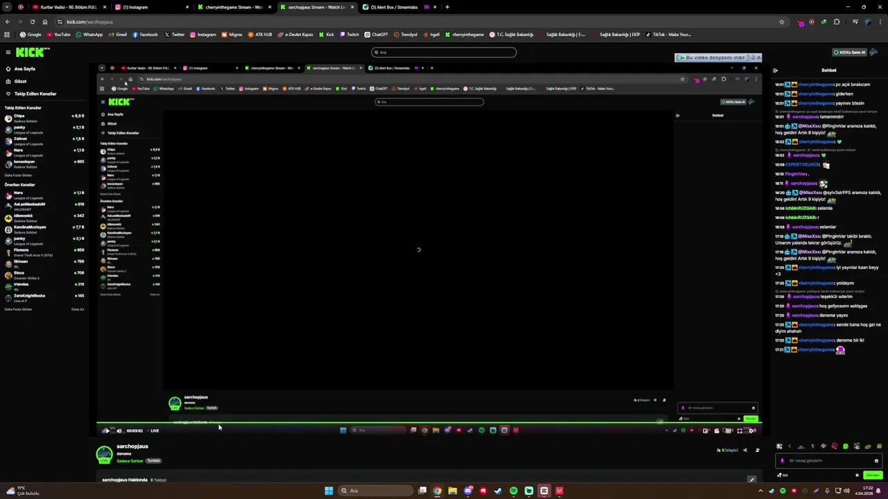Mute the stream volume
This screenshot has width=888, height=499.
(x=119, y=430)
